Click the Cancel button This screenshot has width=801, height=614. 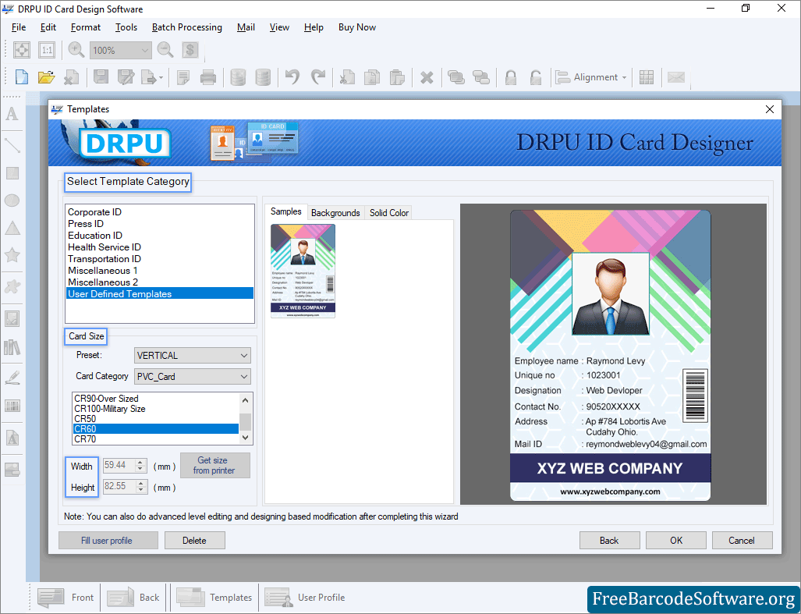(742, 541)
